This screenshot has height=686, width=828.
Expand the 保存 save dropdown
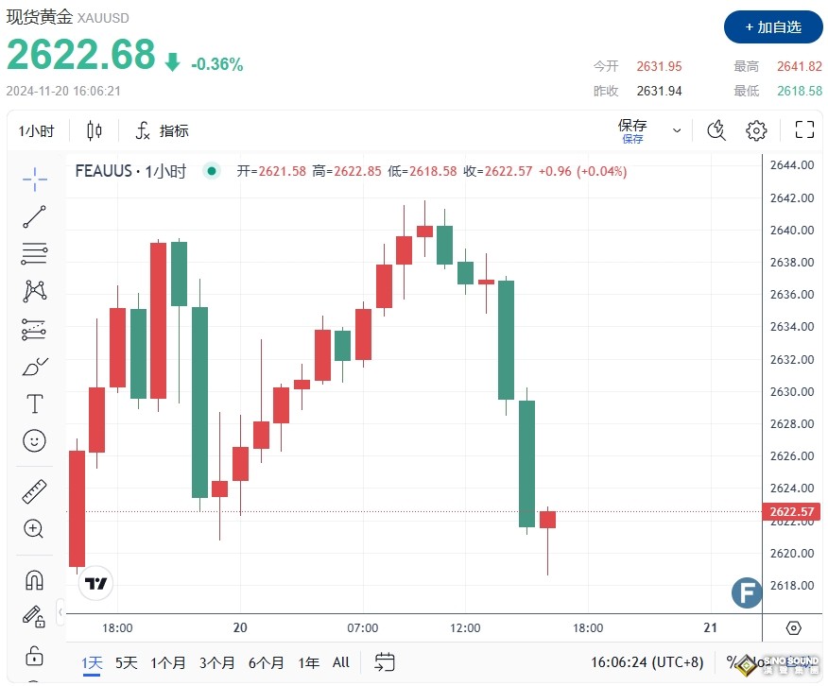click(675, 130)
